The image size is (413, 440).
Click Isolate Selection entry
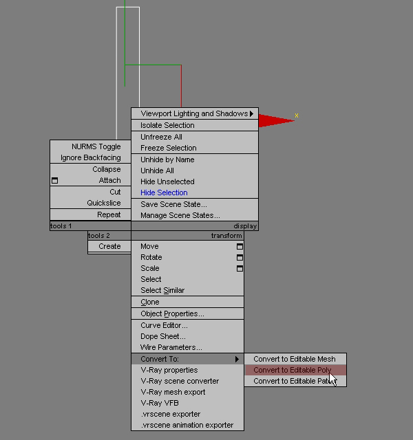(167, 125)
